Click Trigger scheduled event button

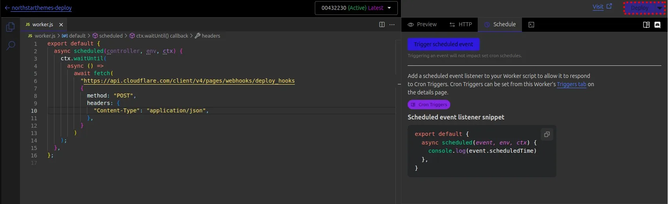tap(444, 44)
